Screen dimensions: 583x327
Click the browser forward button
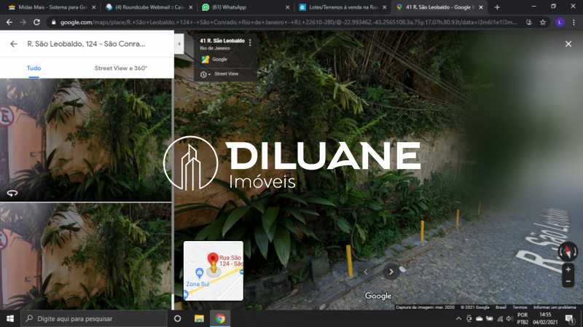23,23
